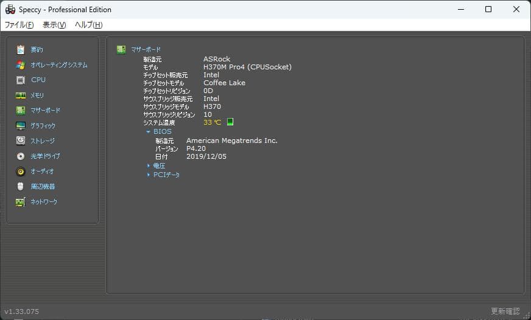The image size is (531, 320).
Task: Click the Audio (オーディオ) speaker icon
Action: tap(20, 172)
